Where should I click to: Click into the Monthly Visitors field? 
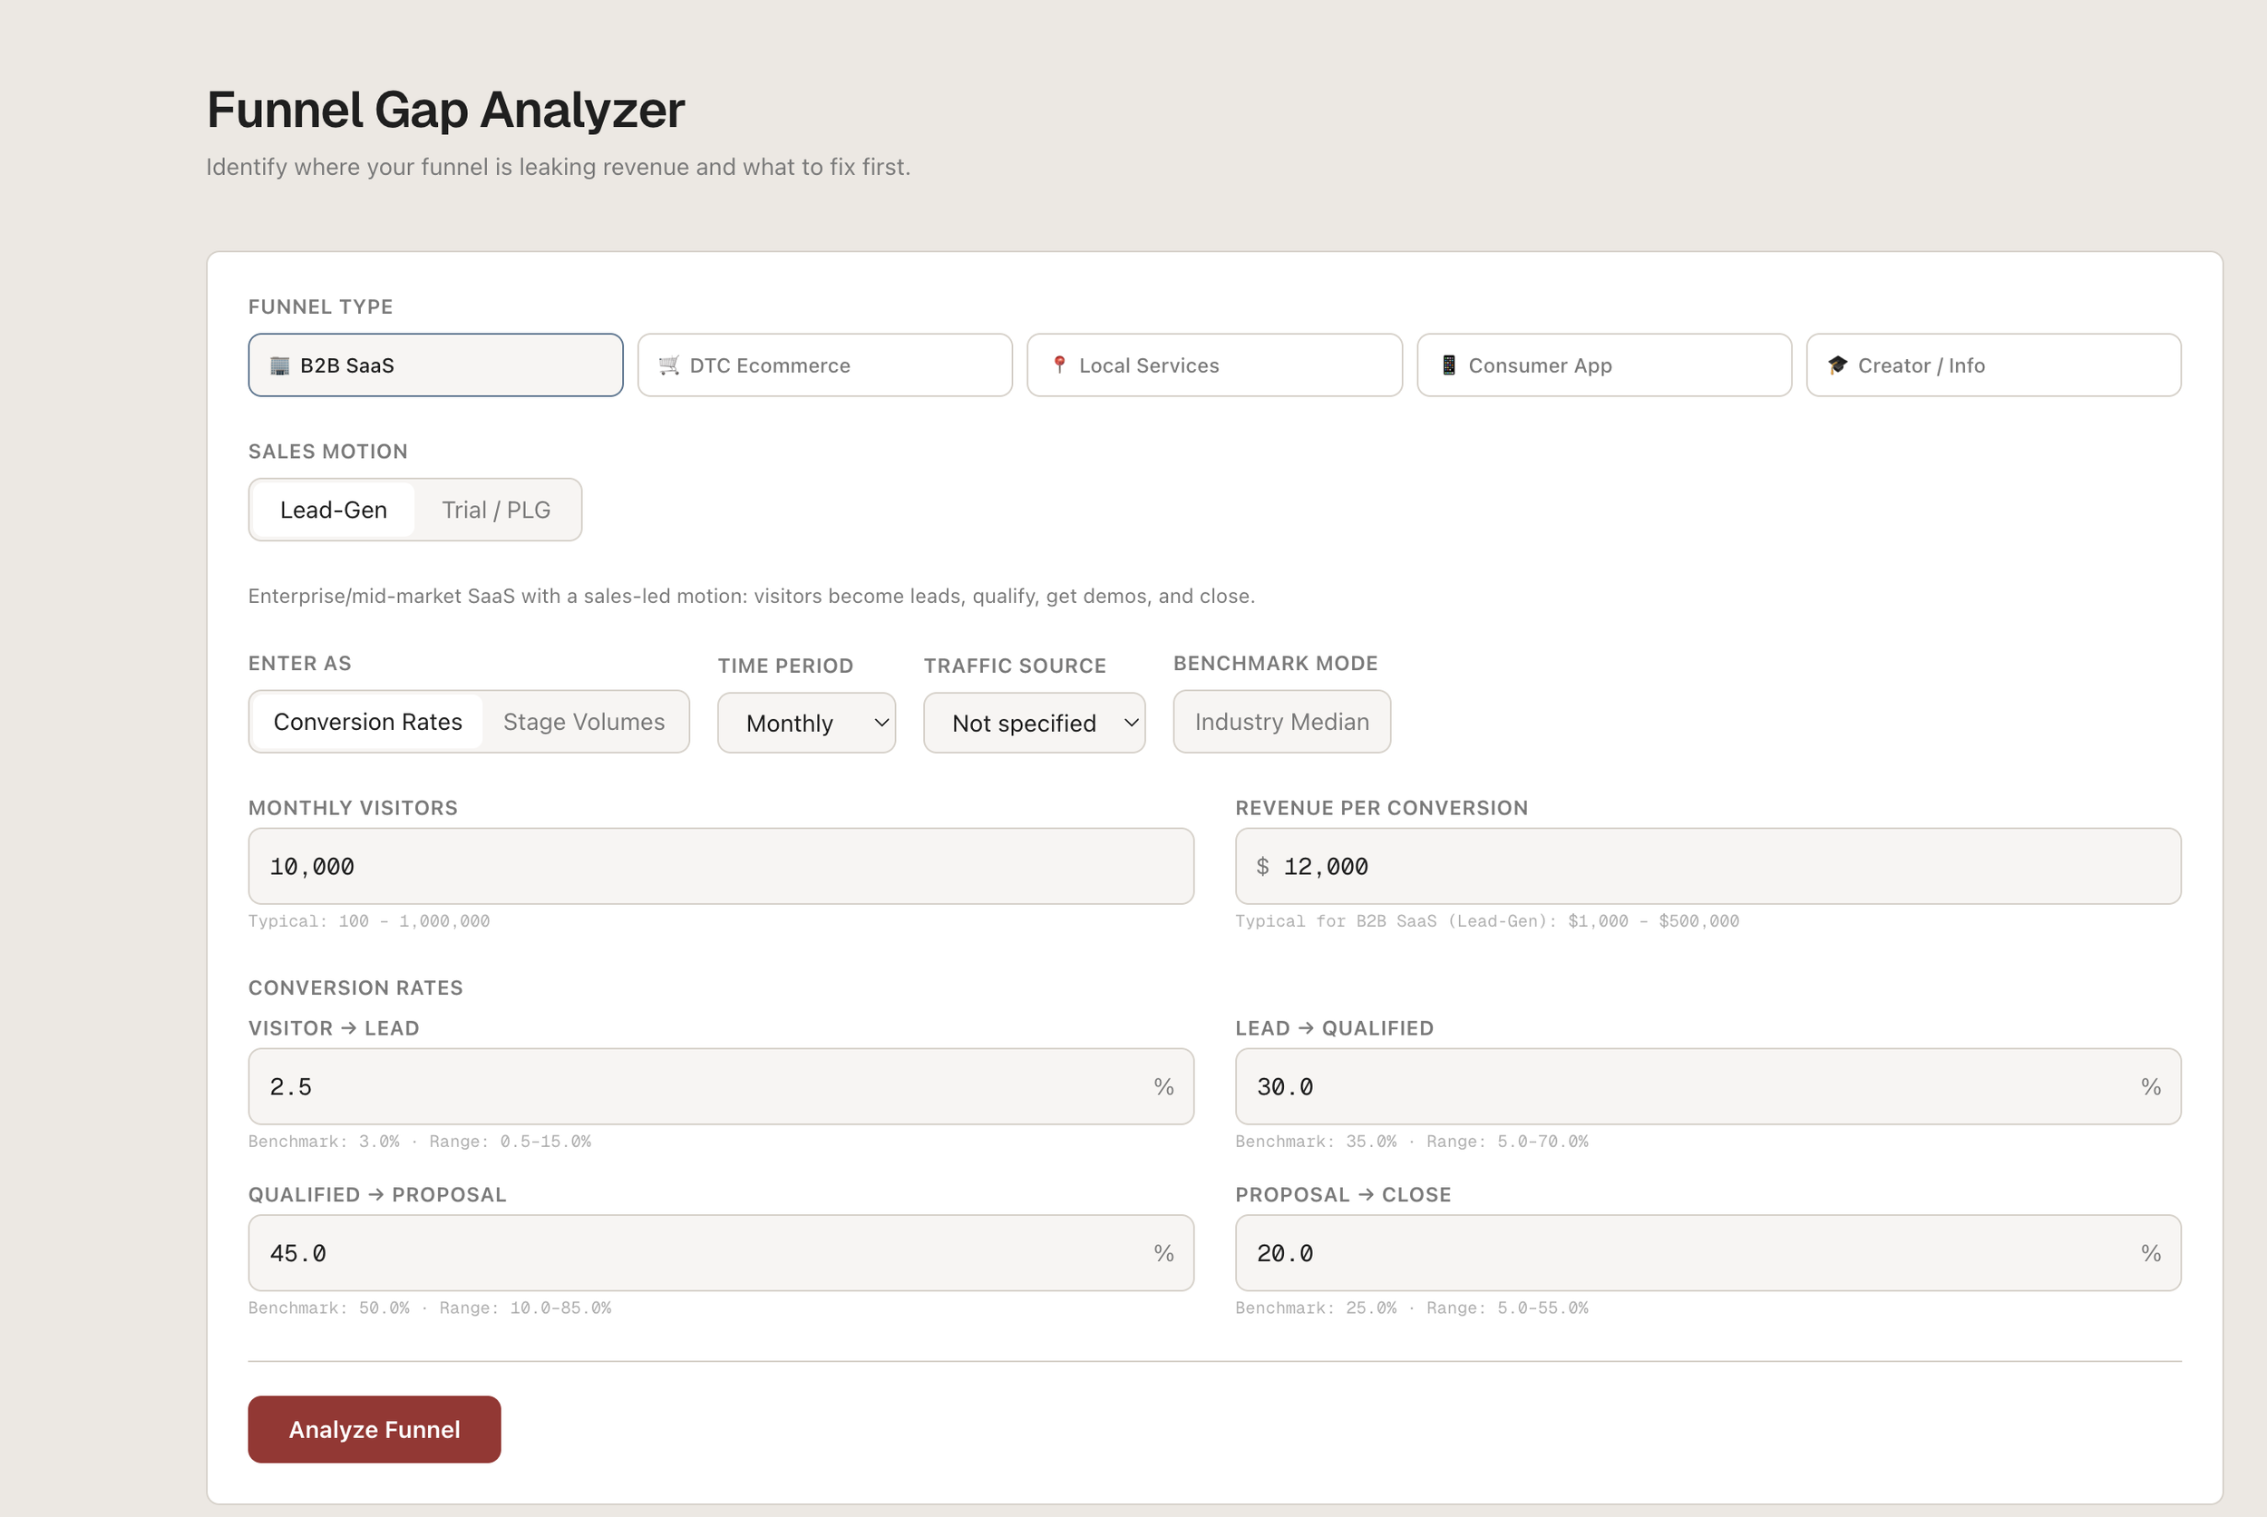(720, 867)
